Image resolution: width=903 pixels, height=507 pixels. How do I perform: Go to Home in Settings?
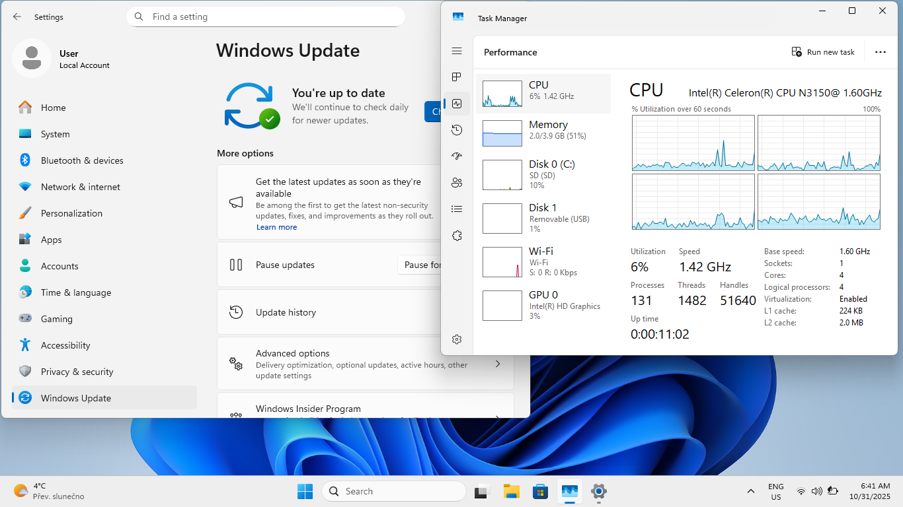(104, 108)
